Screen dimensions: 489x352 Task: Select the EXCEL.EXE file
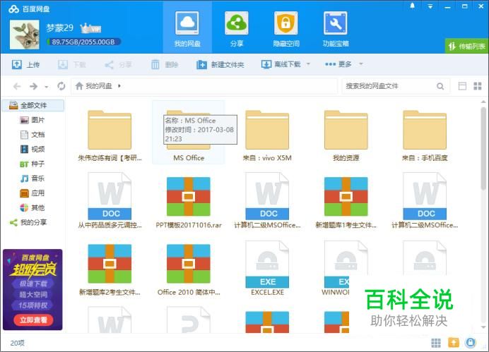267,268
